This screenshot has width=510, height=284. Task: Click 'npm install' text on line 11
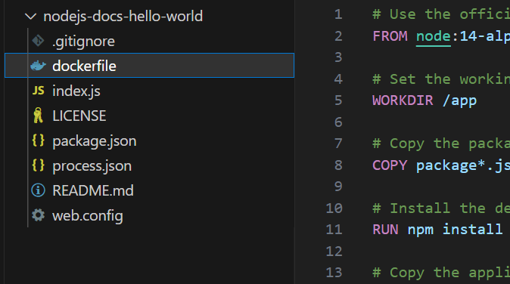click(455, 230)
